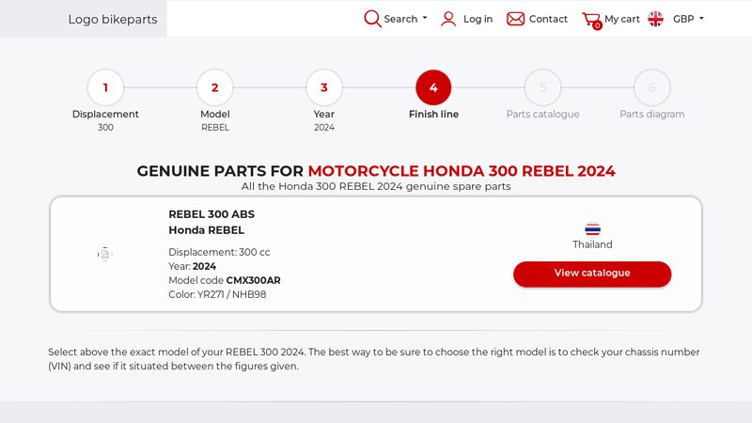Click the Logo bikeparts home link

(x=113, y=19)
